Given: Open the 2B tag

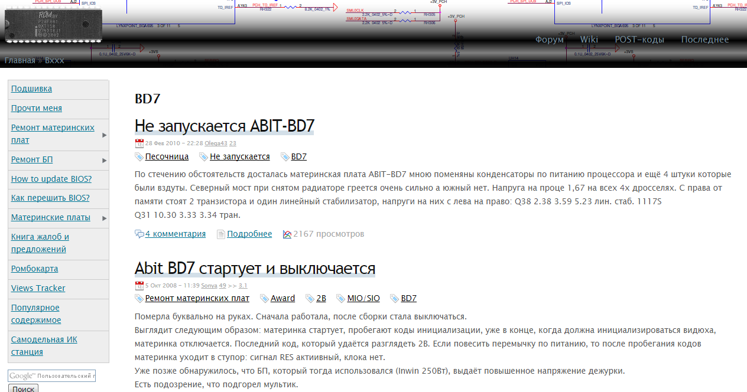Looking at the screenshot, I should pos(321,298).
